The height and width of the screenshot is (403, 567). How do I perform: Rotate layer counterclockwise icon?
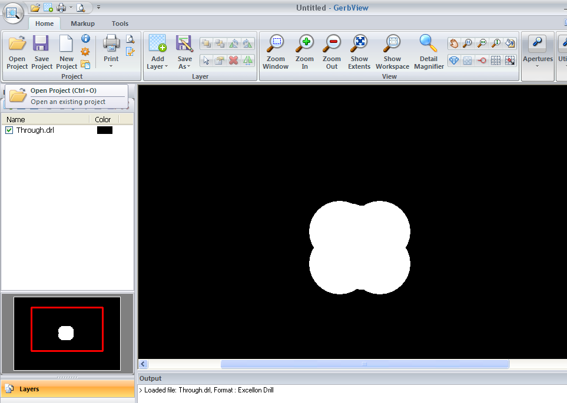point(234,43)
